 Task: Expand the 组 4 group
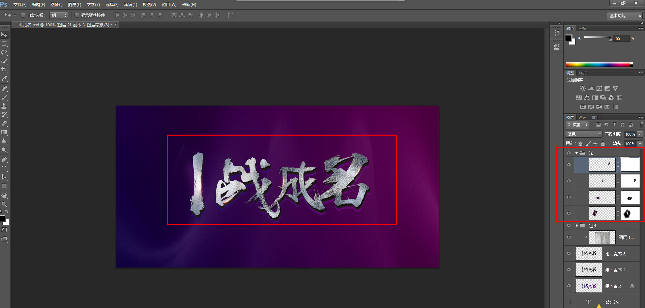[x=577, y=225]
